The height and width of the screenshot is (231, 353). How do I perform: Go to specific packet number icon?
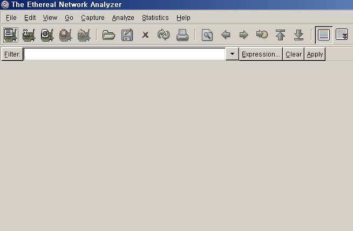point(262,34)
